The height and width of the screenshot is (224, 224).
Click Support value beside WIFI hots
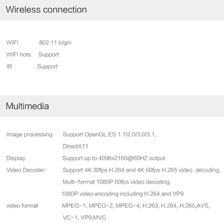coord(48,55)
